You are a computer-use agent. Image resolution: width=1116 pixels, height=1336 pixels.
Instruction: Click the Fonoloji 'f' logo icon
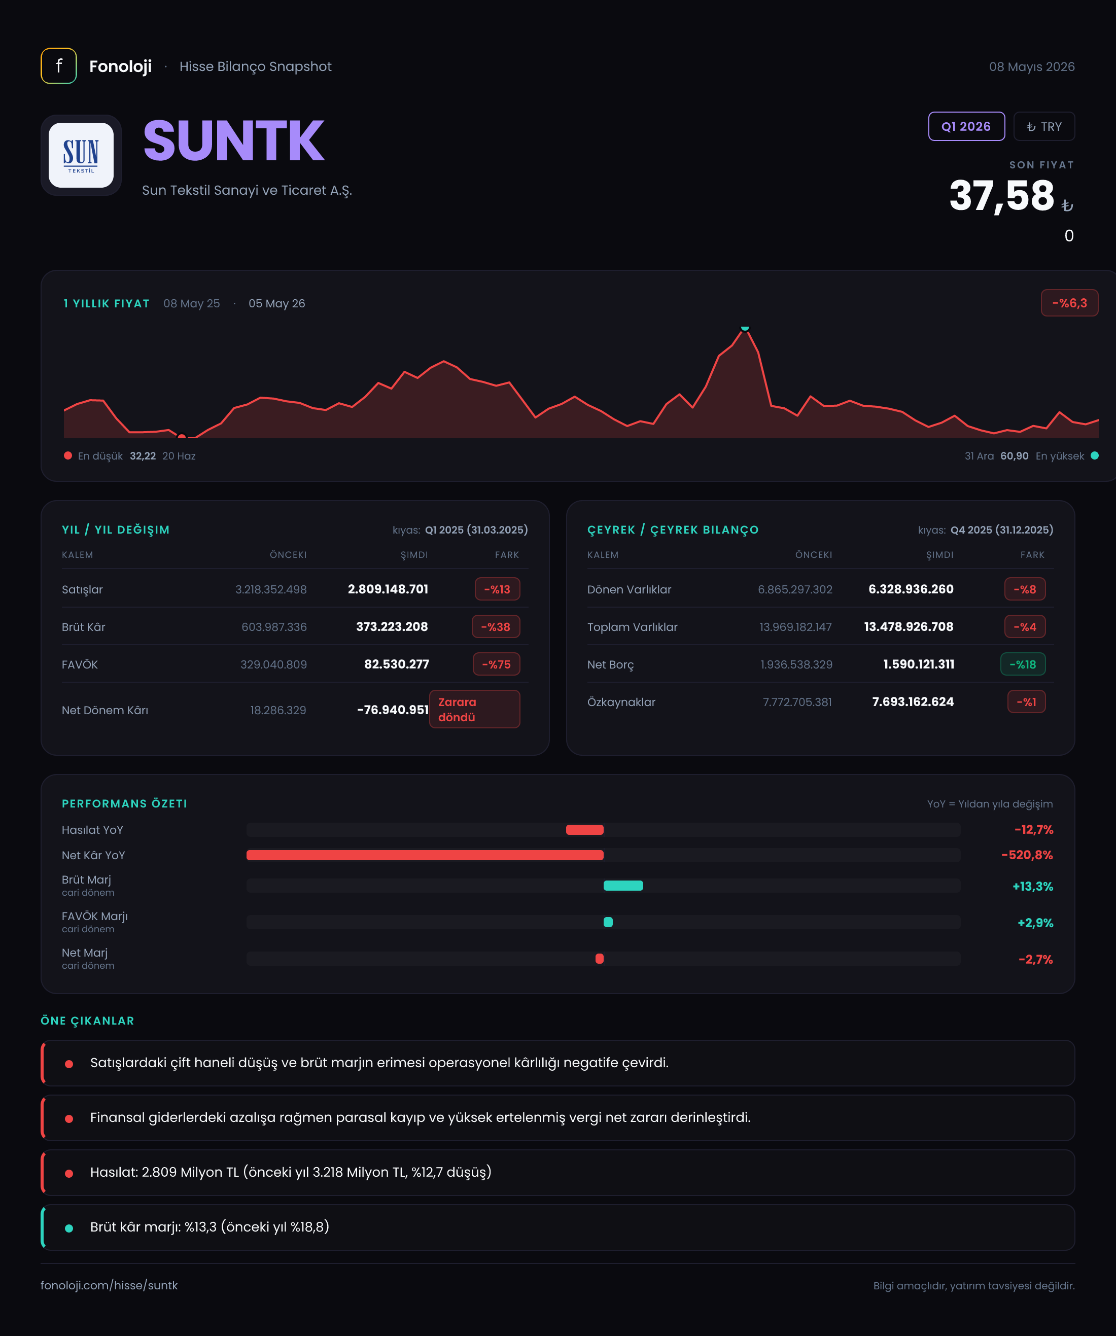click(x=58, y=66)
